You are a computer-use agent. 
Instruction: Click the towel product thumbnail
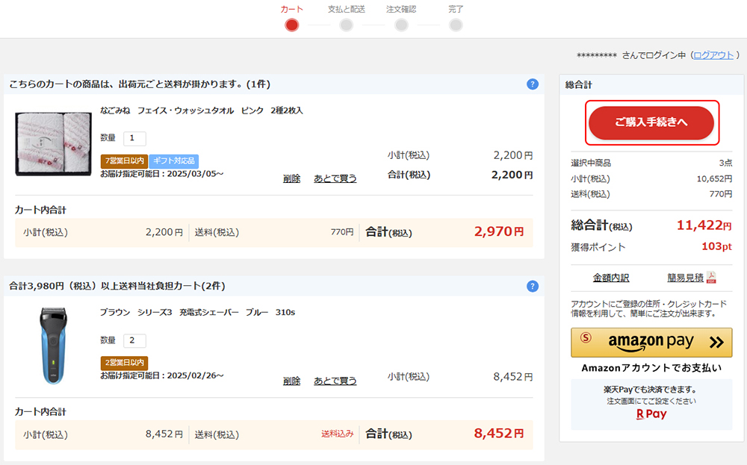point(53,144)
